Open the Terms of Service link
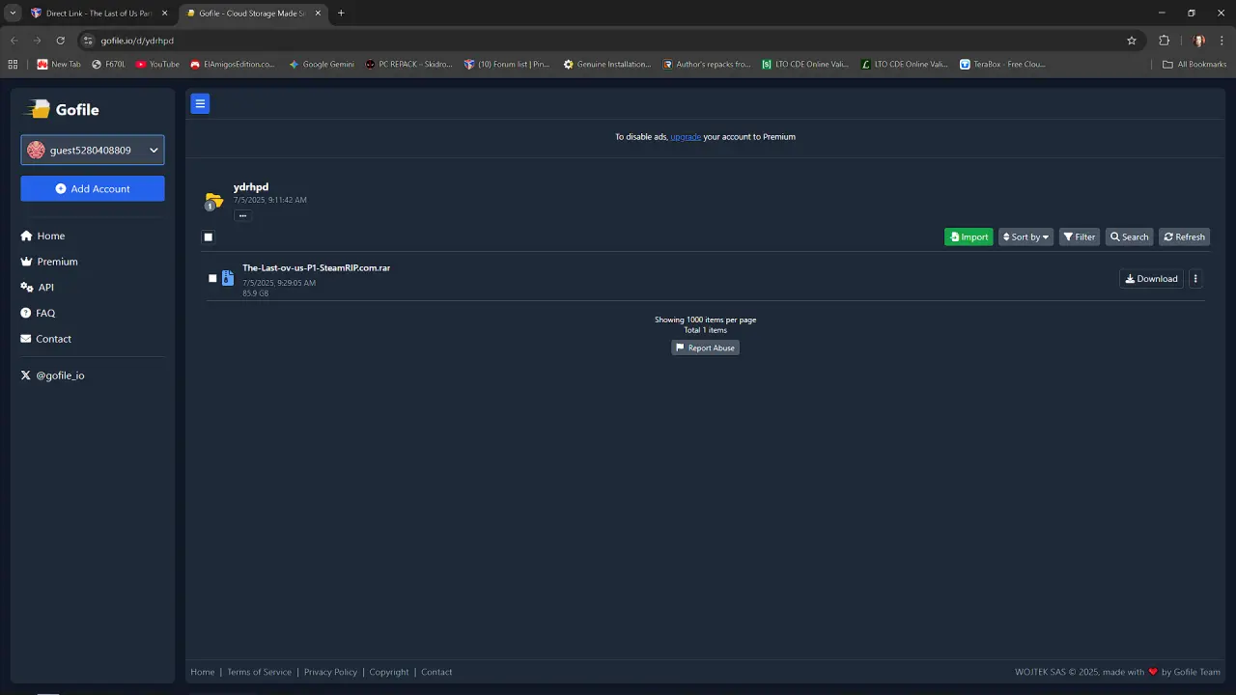The image size is (1236, 695). tap(259, 672)
